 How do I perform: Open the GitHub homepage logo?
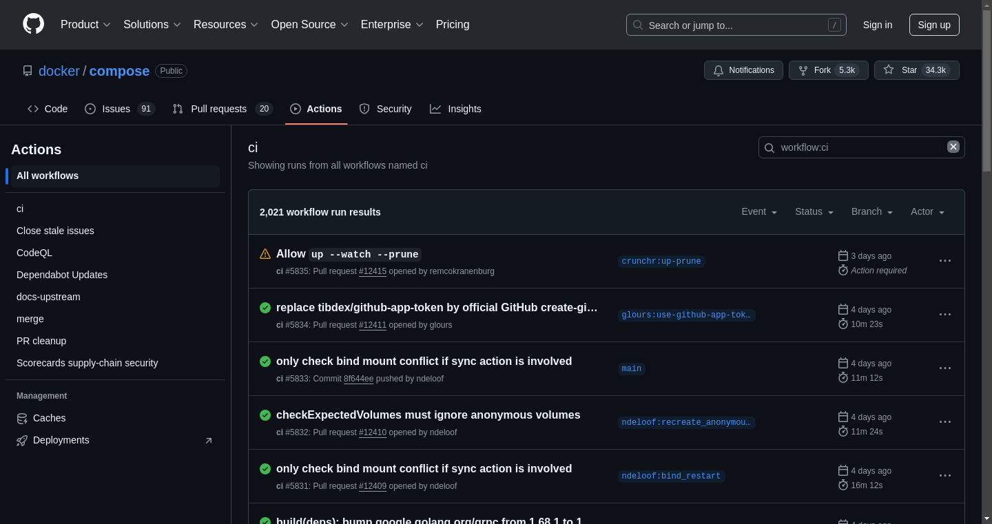pyautogui.click(x=33, y=24)
